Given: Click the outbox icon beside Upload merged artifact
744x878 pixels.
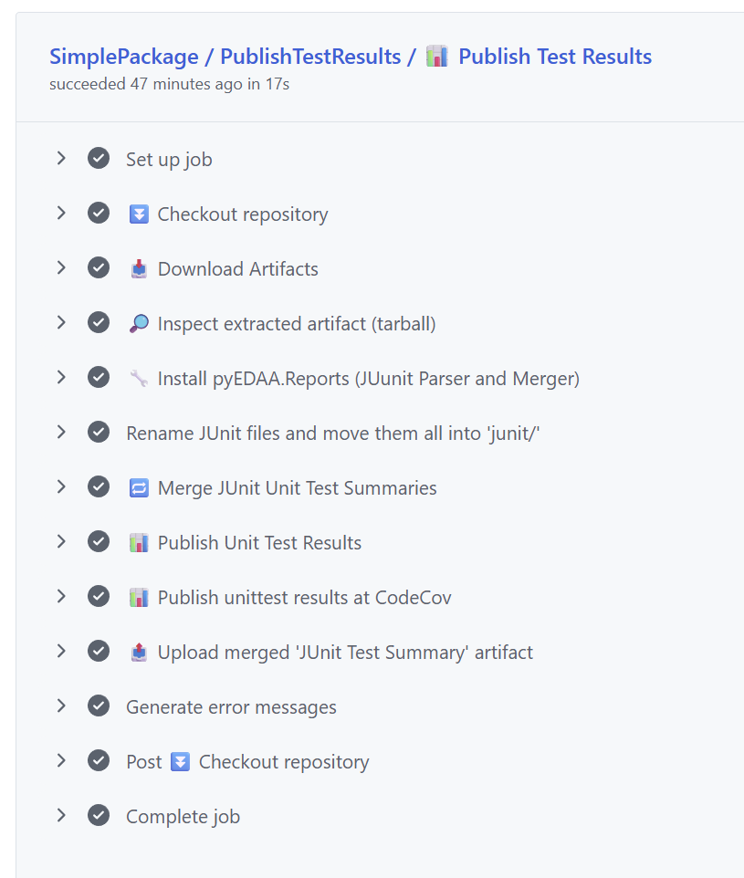Looking at the screenshot, I should (x=139, y=653).
